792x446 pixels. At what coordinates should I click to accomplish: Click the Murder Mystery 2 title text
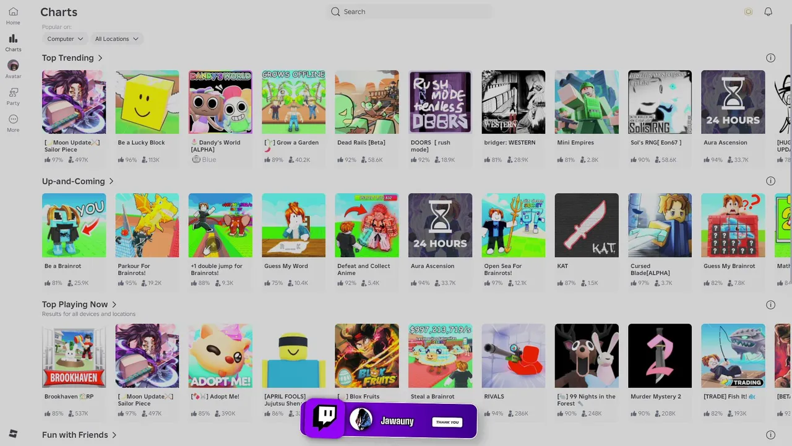coord(656,396)
